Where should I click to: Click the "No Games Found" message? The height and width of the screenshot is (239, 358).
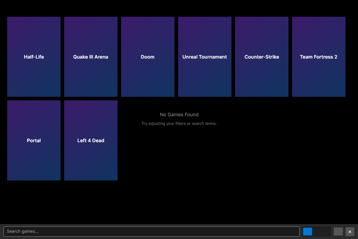tap(179, 114)
